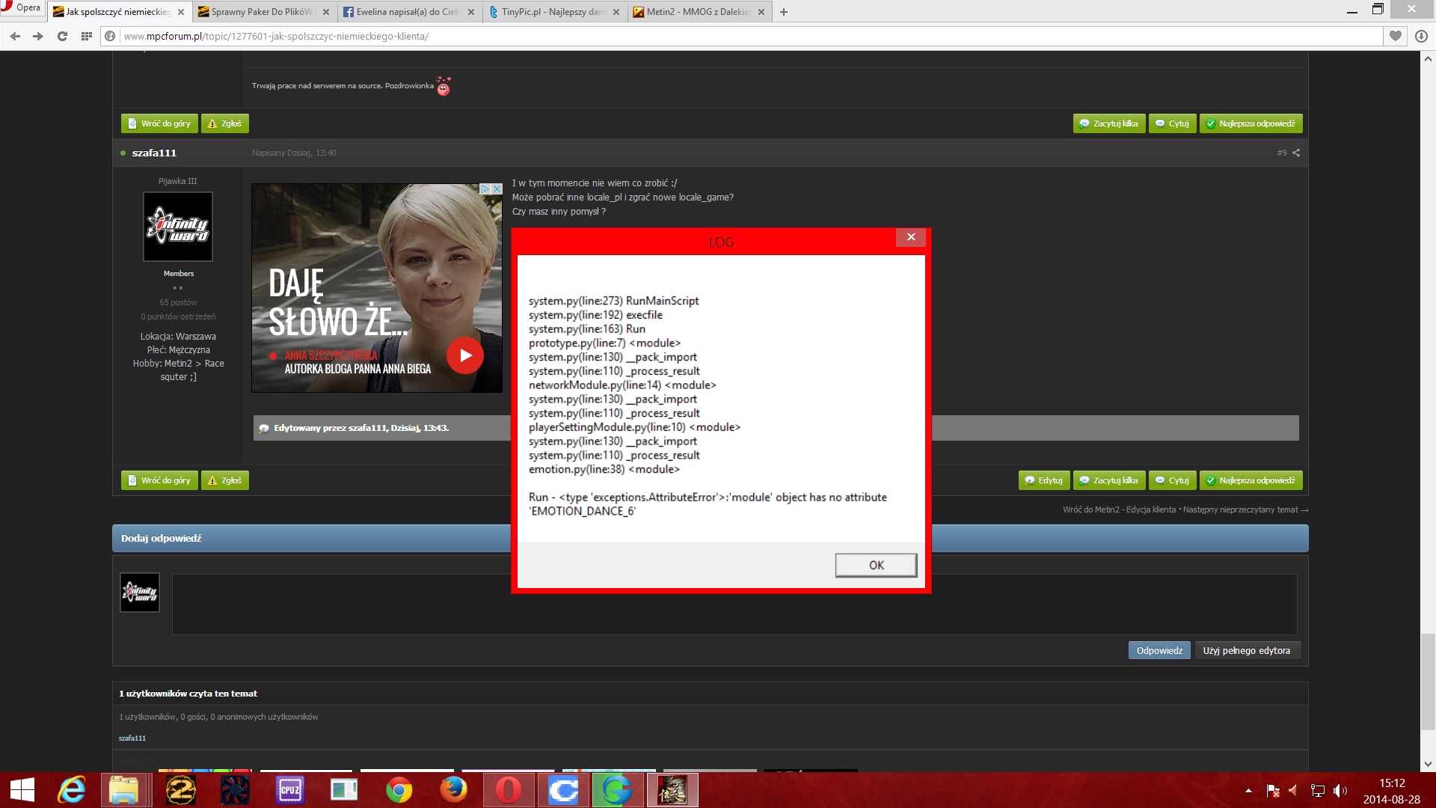Screen dimensions: 1436x808
Task: Reload the forum page
Action: (62, 36)
